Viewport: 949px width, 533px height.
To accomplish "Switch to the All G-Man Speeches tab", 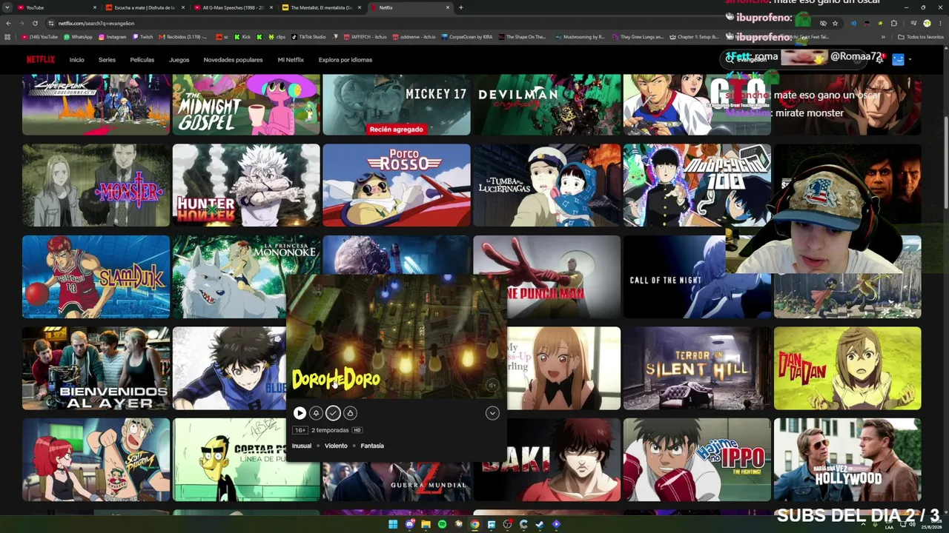I will [x=233, y=7].
